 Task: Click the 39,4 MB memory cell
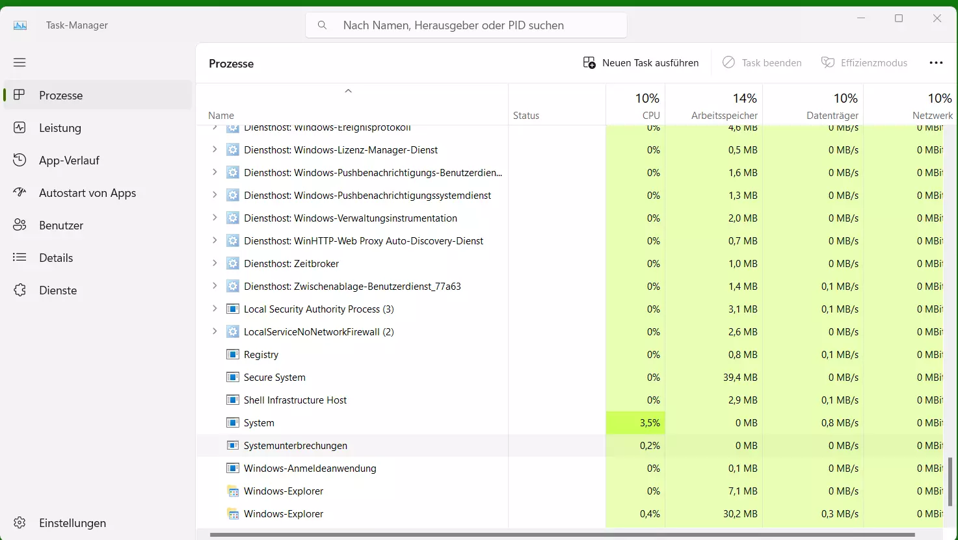click(714, 377)
